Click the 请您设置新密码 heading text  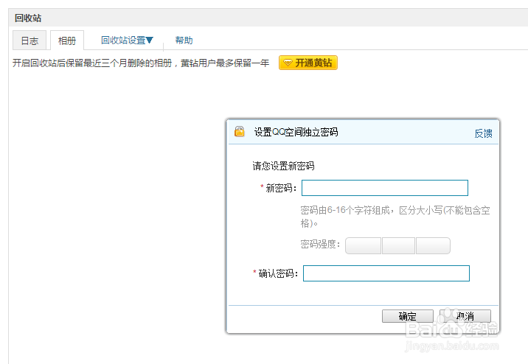pyautogui.click(x=283, y=166)
